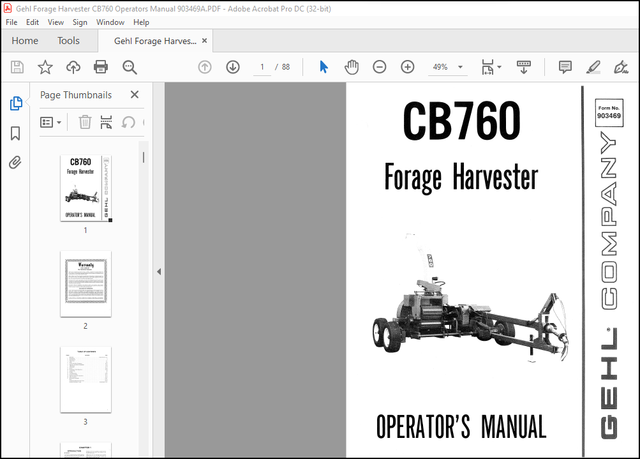Open the View menu
The image size is (640, 459).
(x=56, y=22)
